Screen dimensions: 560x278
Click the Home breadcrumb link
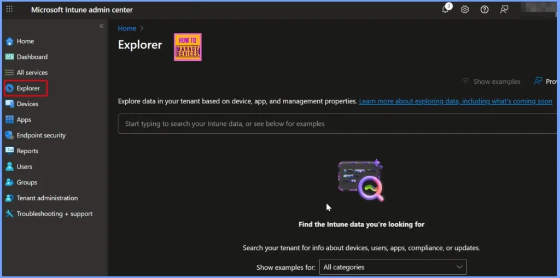point(127,28)
